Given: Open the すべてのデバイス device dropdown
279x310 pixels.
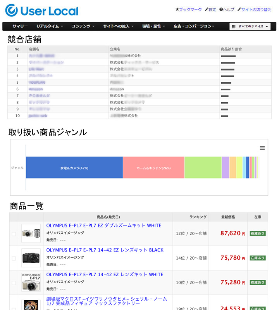Looking at the screenshot, I should click(x=250, y=26).
